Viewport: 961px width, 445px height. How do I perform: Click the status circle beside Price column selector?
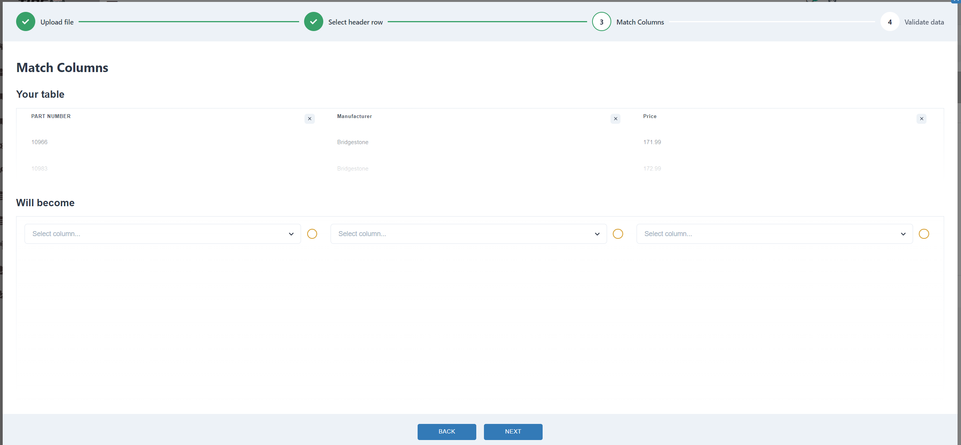(x=924, y=234)
